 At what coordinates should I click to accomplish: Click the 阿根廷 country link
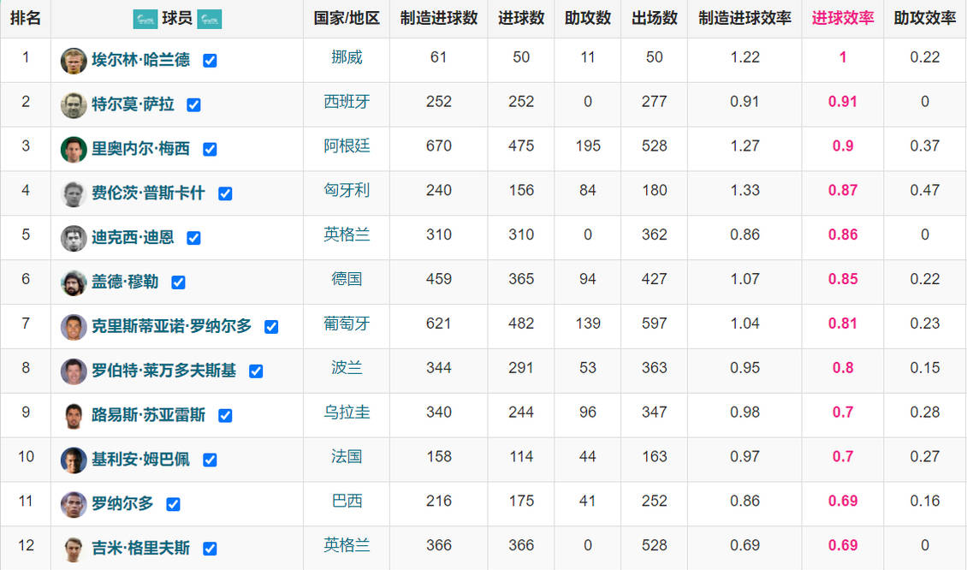point(347,146)
